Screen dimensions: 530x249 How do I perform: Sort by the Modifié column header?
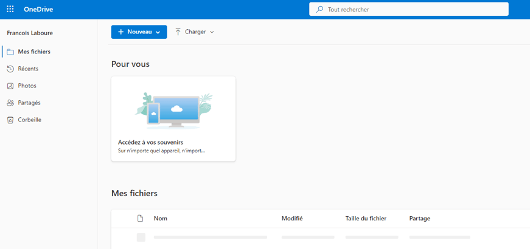point(292,219)
